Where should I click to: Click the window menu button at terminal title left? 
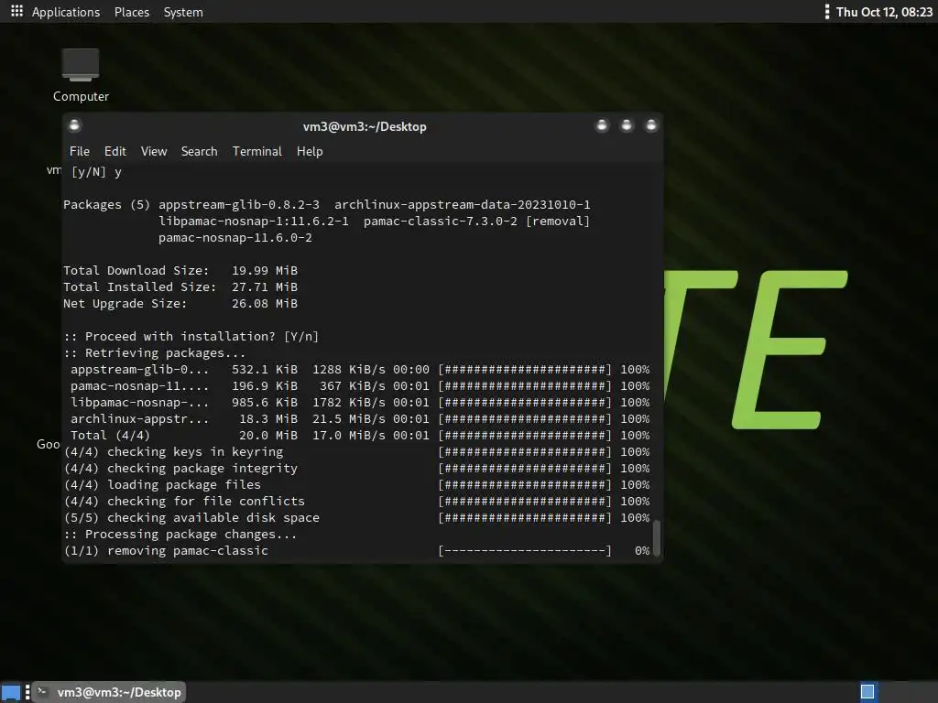pos(75,125)
